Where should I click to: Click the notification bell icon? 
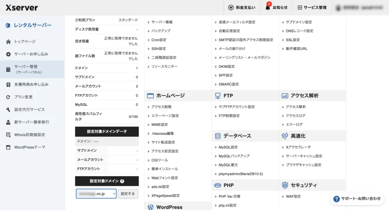pyautogui.click(x=267, y=8)
